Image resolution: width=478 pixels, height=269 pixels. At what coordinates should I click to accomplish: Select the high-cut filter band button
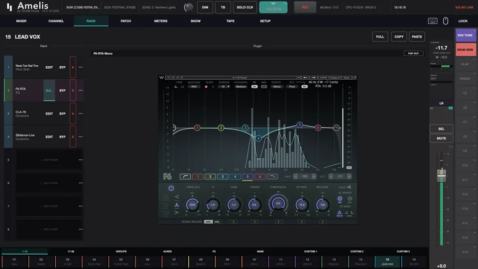(x=272, y=176)
